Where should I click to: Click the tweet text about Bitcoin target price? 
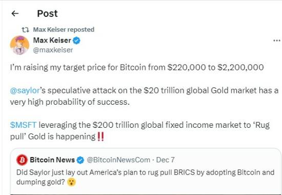pos(137,67)
